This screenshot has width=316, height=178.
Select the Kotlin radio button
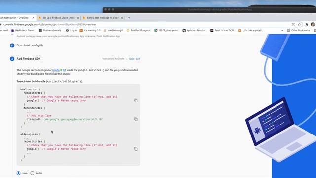pyautogui.click(x=32, y=173)
